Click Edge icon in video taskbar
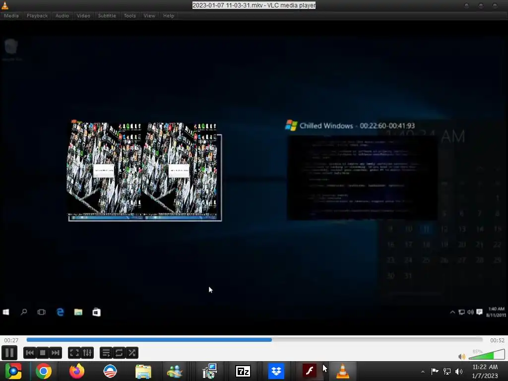The image size is (508, 381). [60, 312]
